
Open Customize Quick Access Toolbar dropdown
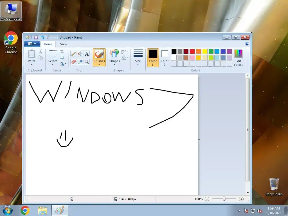tap(54, 38)
